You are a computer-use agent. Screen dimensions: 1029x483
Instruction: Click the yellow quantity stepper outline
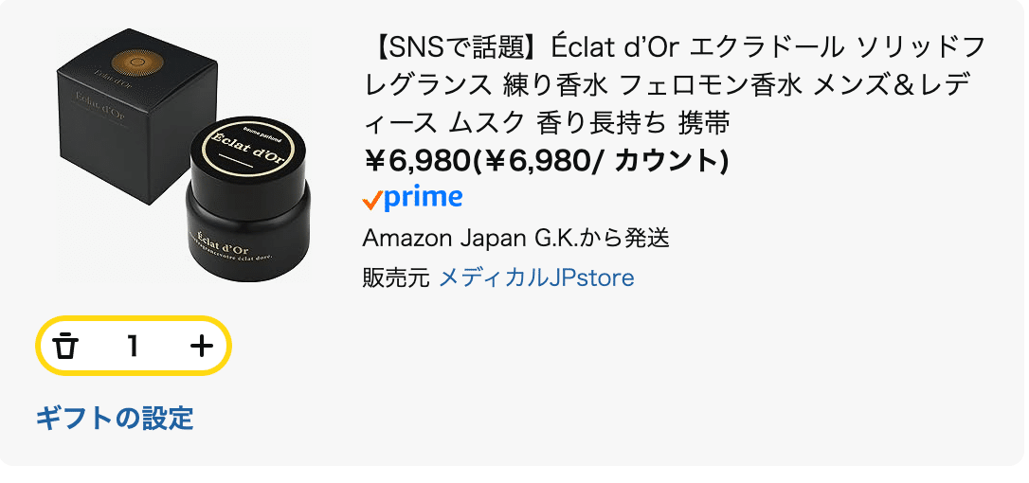coord(134,346)
